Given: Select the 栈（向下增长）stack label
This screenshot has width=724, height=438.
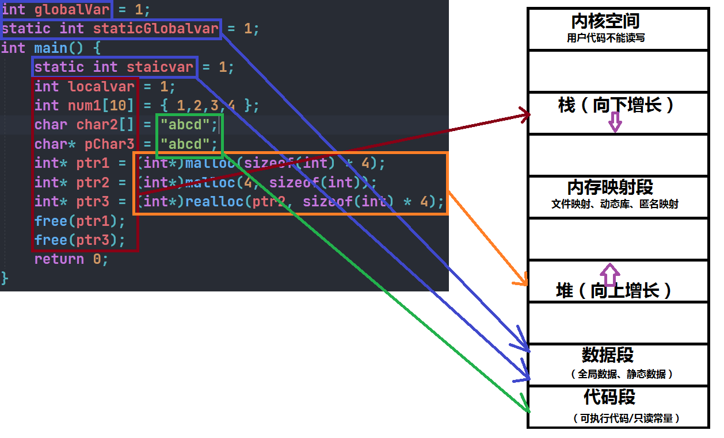Looking at the screenshot, I should pyautogui.click(x=616, y=105).
